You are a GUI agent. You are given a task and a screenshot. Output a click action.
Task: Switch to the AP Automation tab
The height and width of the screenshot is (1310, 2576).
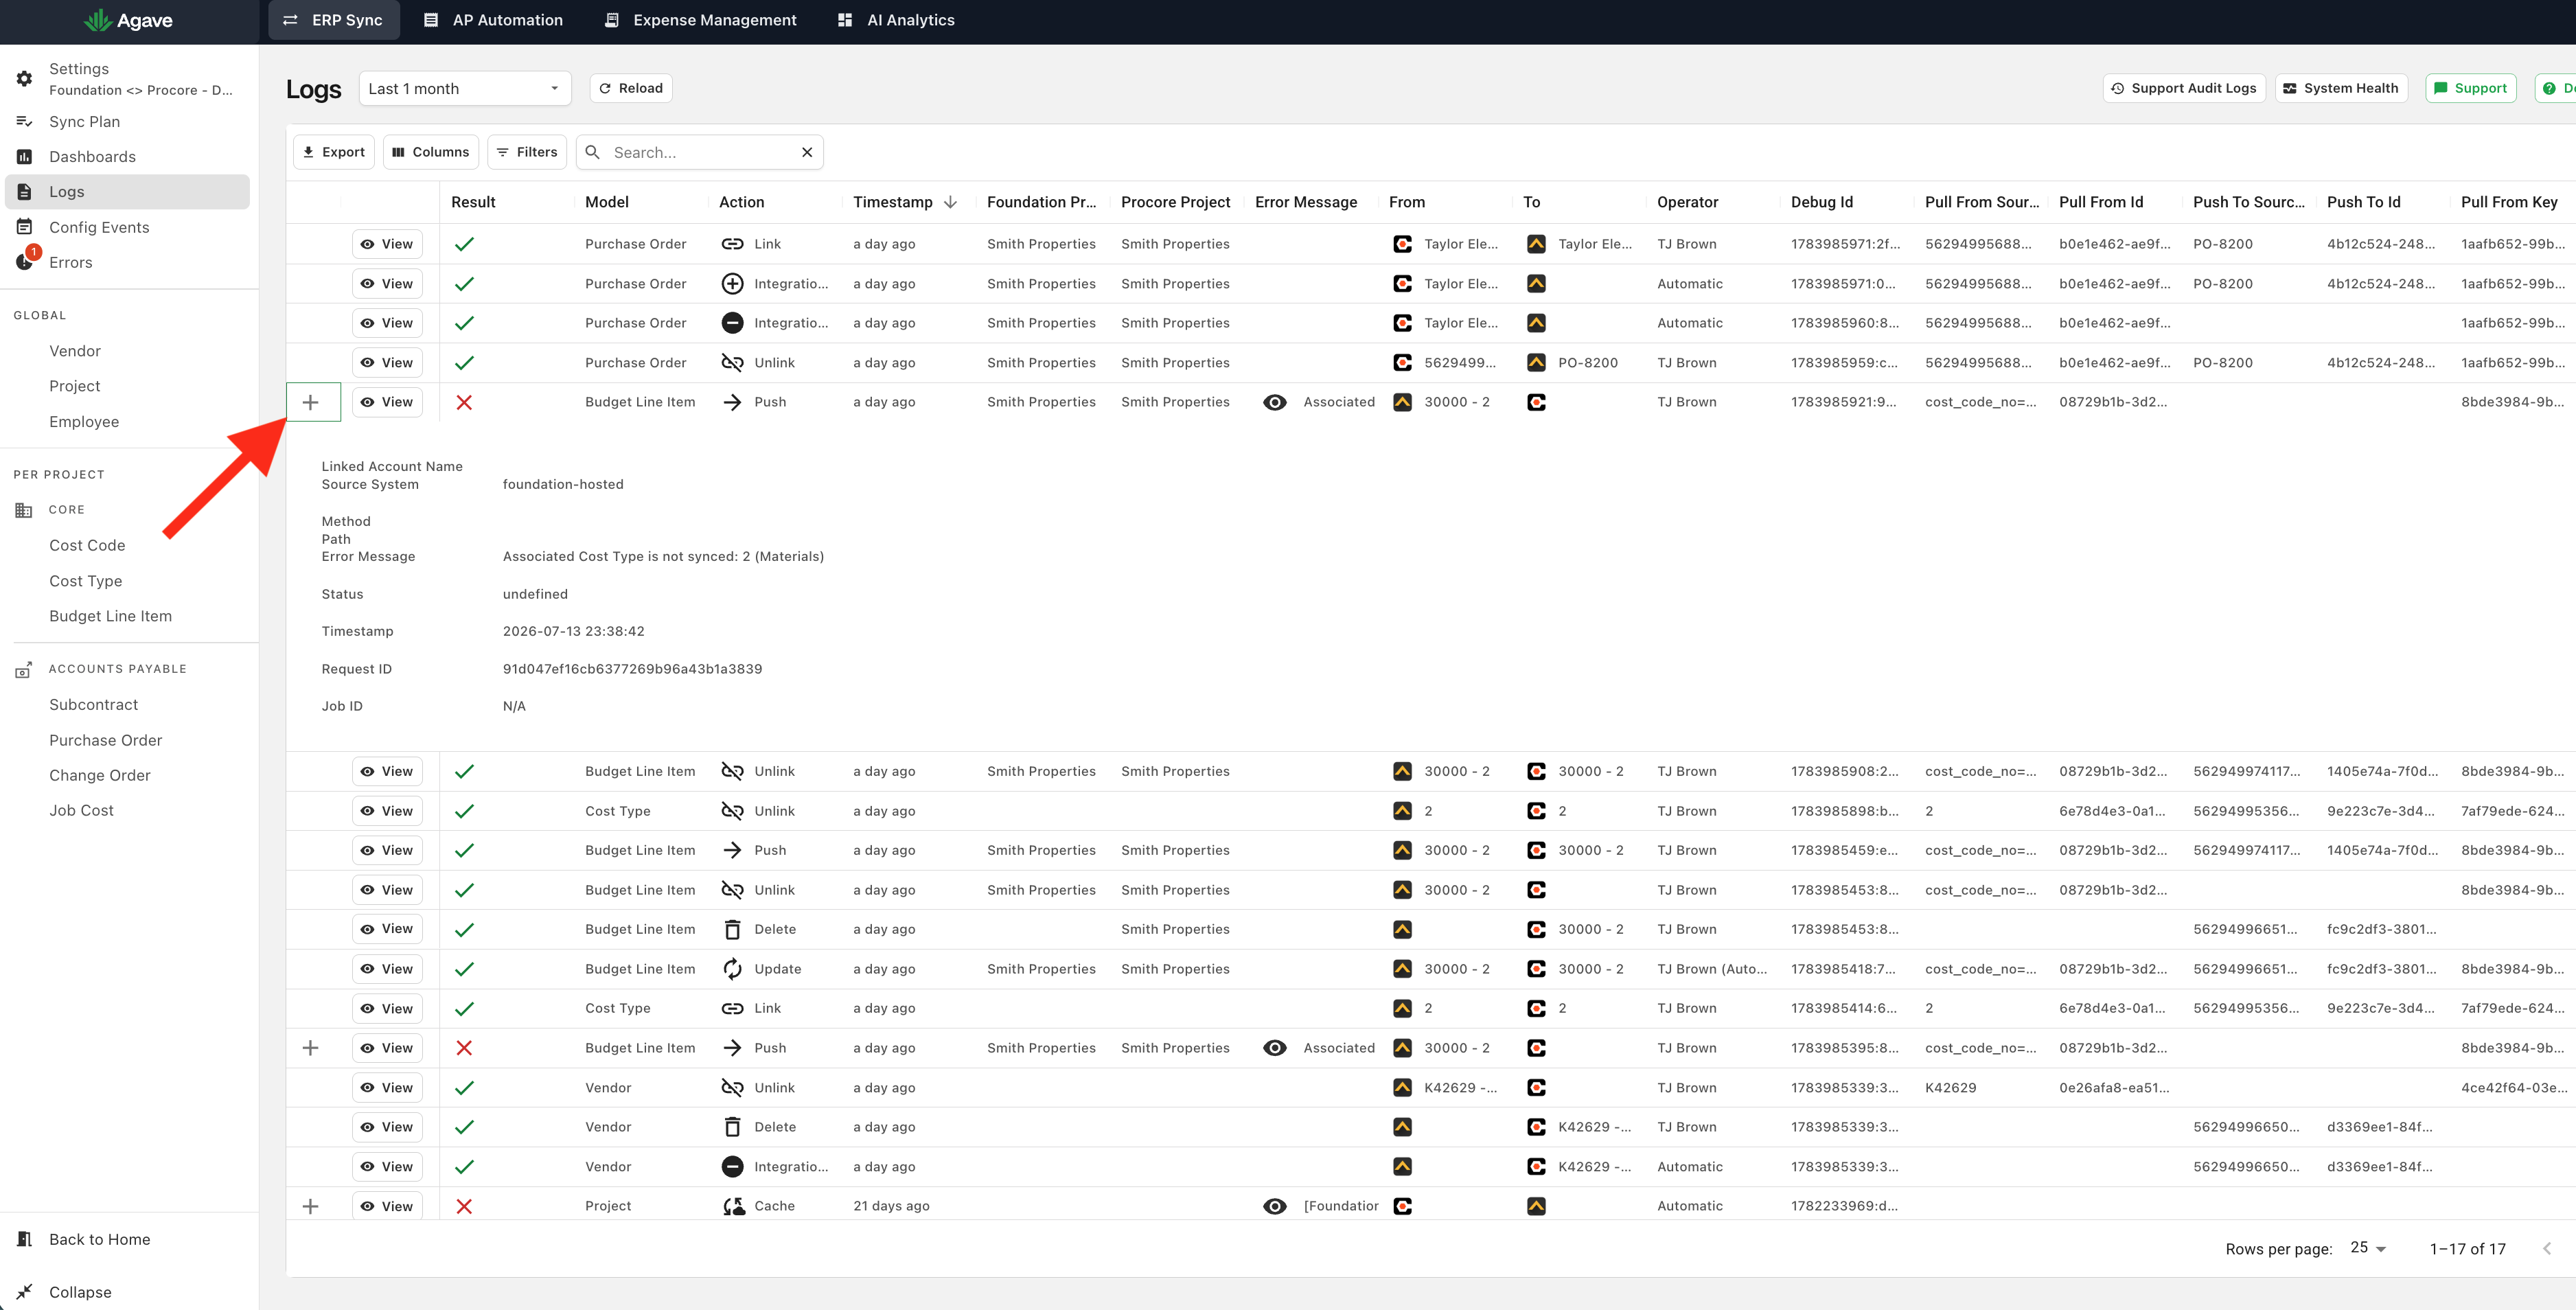click(493, 20)
